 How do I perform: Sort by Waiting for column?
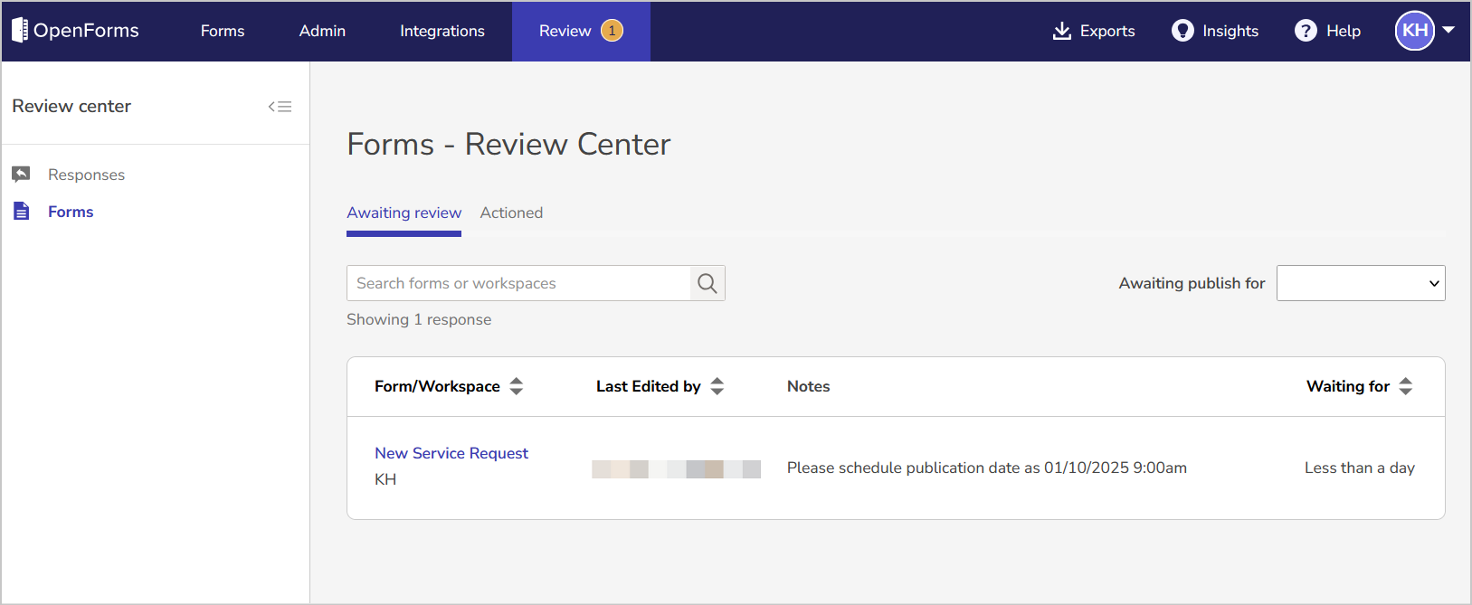[x=1406, y=386]
